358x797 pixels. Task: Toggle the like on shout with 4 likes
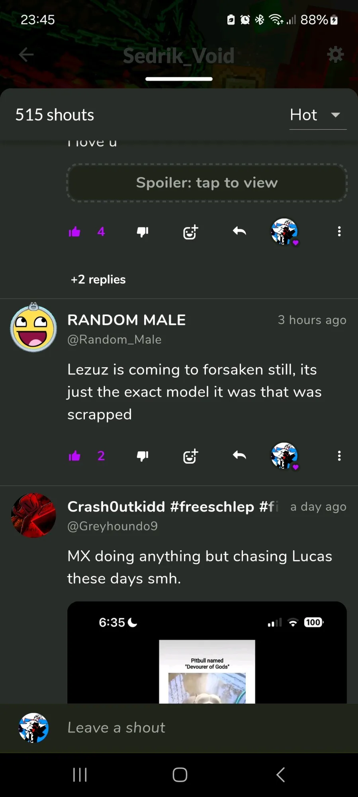[x=74, y=232]
